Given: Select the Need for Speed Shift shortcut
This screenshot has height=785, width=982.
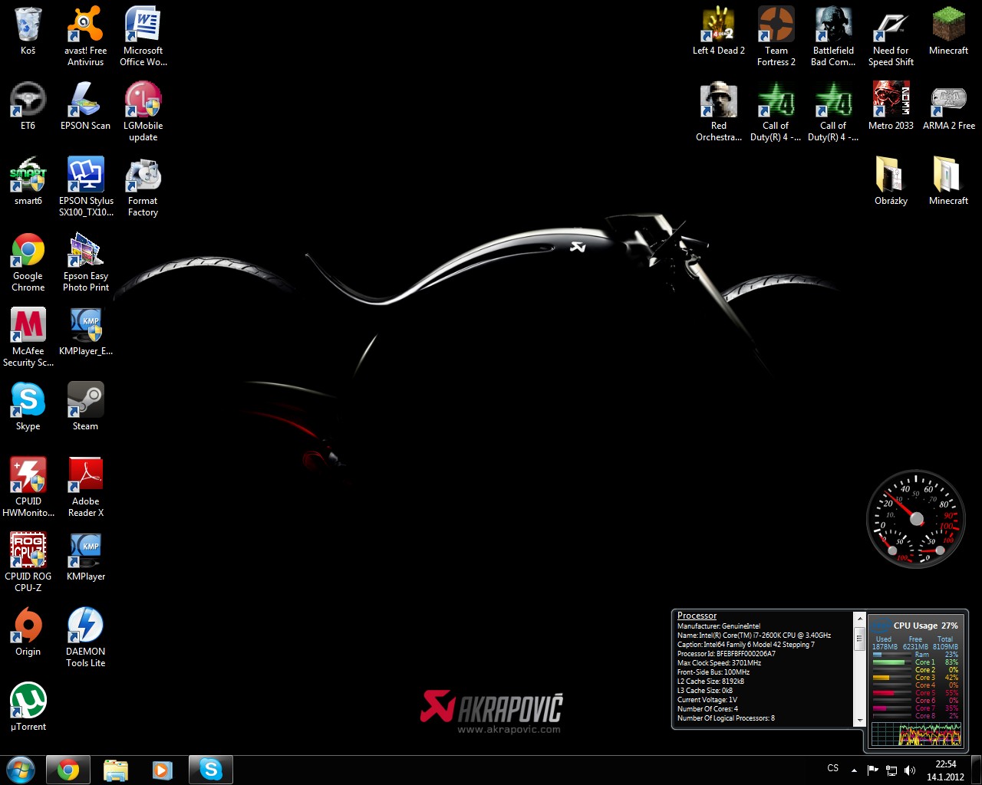Looking at the screenshot, I should pyautogui.click(x=891, y=26).
